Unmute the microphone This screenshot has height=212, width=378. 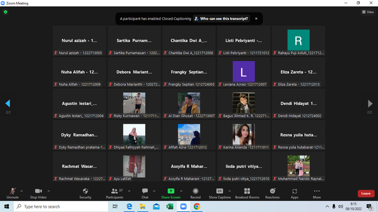pyautogui.click(x=12, y=193)
